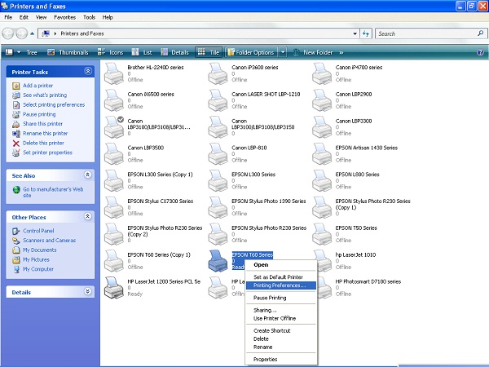Image resolution: width=489 pixels, height=367 pixels.
Task: Open the Brother HL-2240D series printer icon
Action: [113, 73]
